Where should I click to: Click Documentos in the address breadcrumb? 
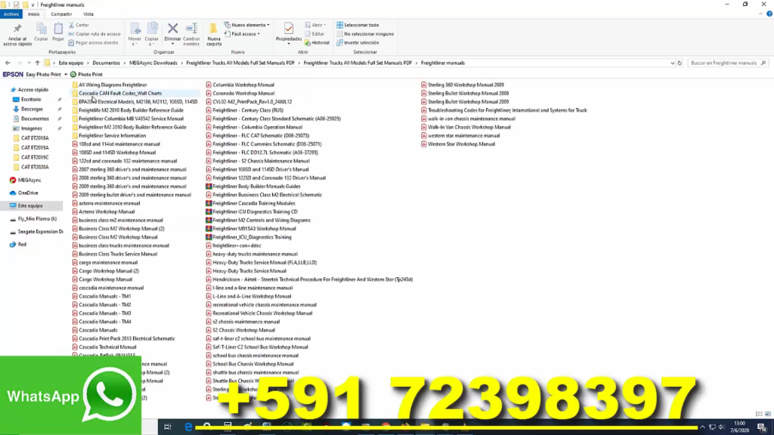pyautogui.click(x=106, y=63)
